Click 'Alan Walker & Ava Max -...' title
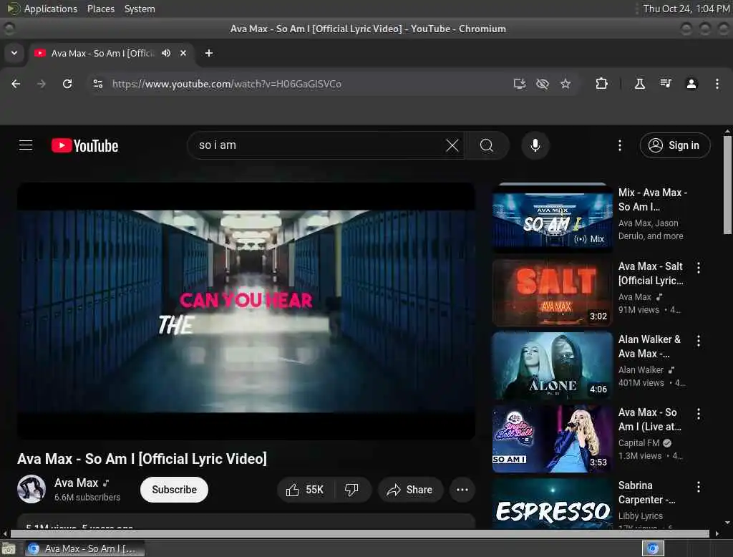The image size is (733, 557). coord(649,346)
